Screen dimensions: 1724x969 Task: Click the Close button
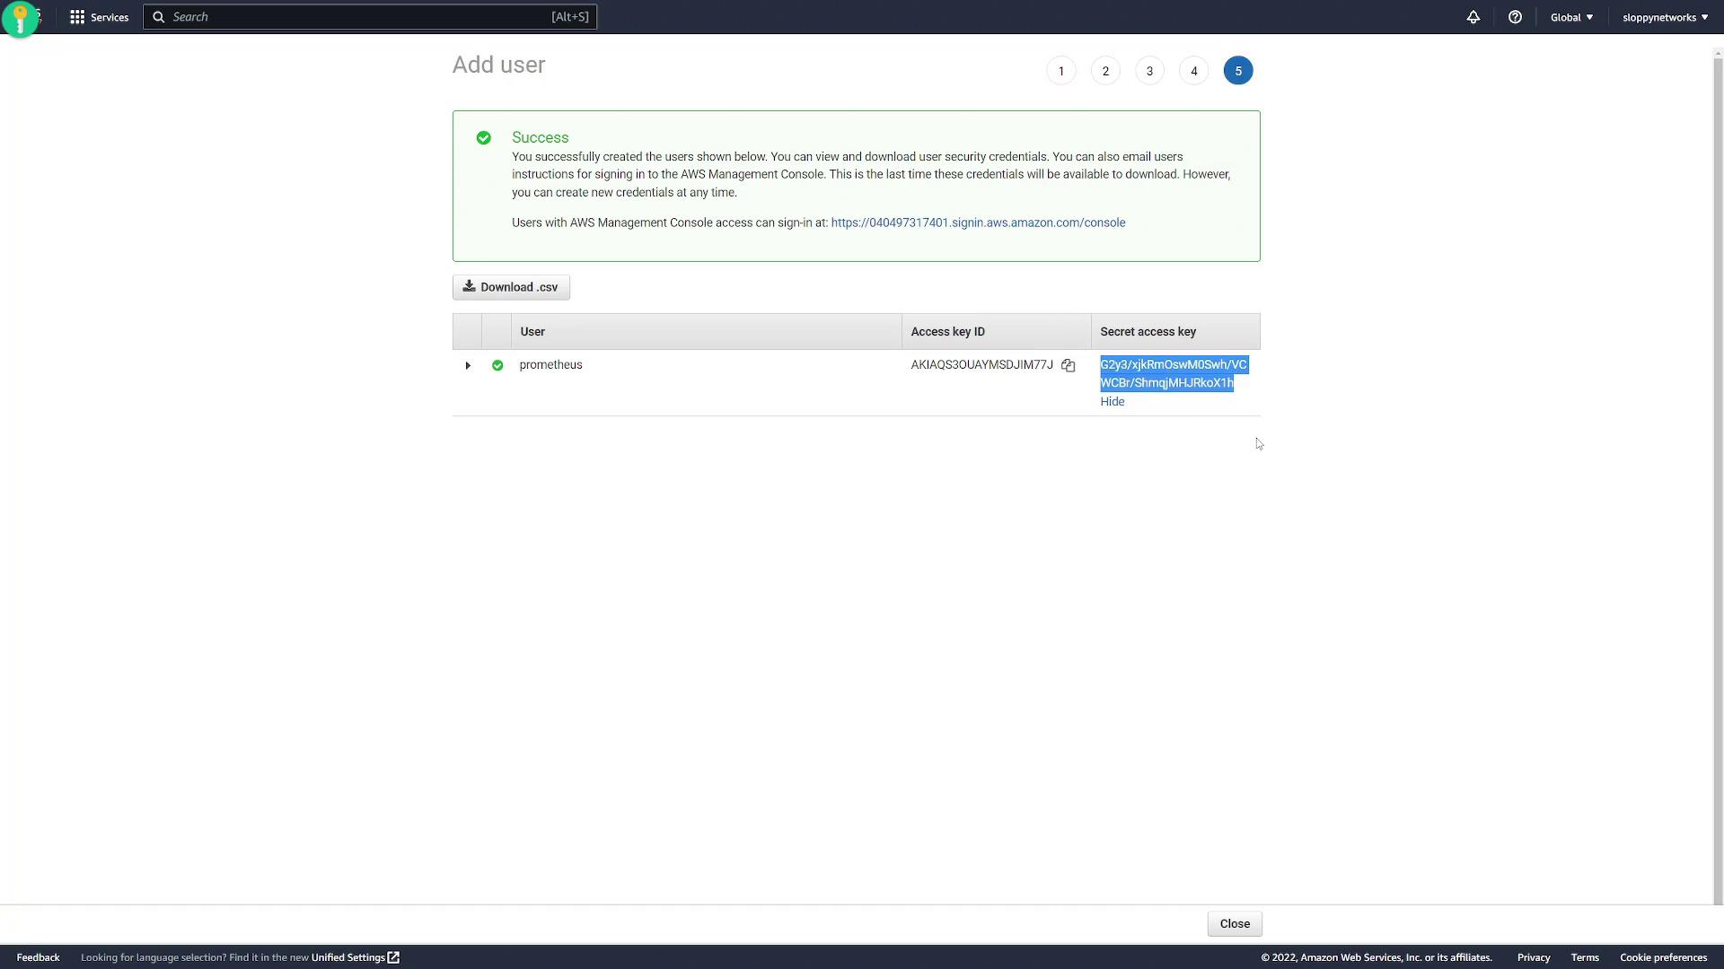click(1235, 923)
